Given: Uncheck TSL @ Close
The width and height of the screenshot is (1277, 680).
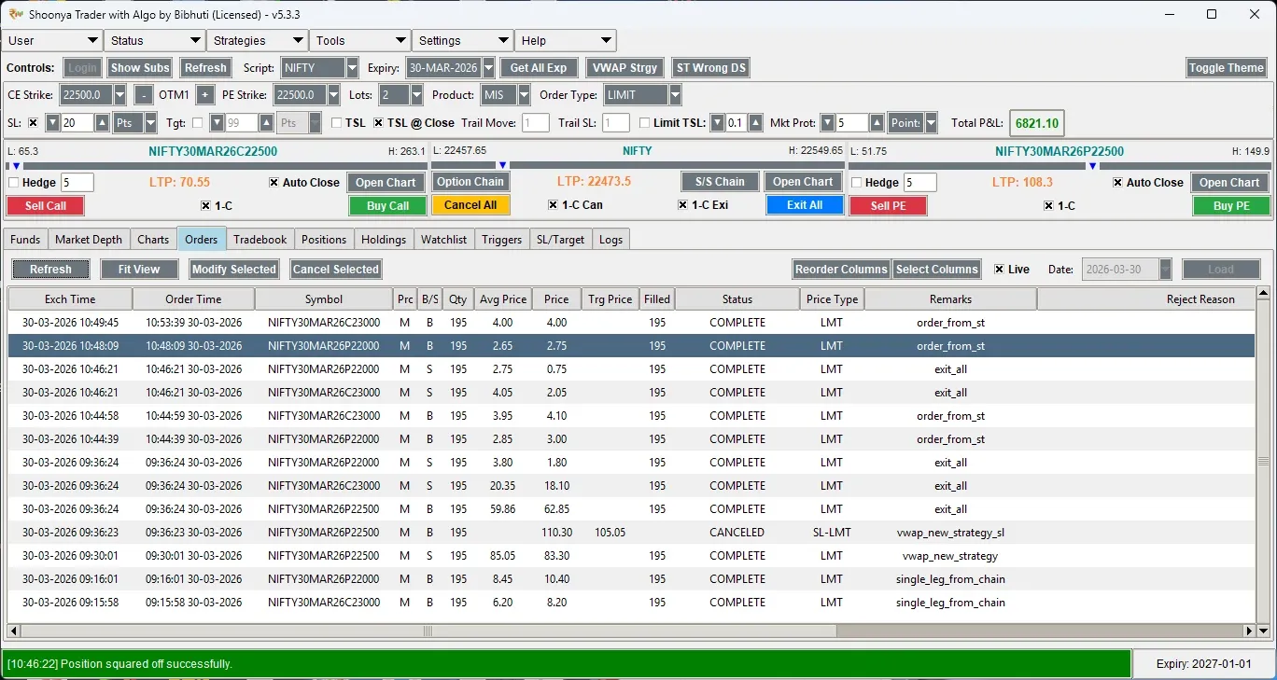Looking at the screenshot, I should point(379,123).
